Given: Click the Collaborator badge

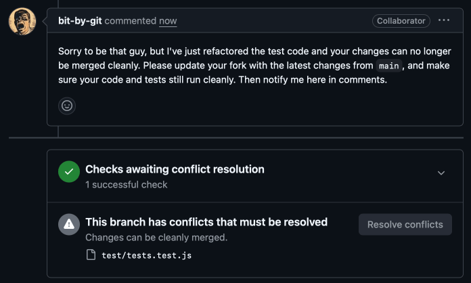Looking at the screenshot, I should click(x=401, y=21).
